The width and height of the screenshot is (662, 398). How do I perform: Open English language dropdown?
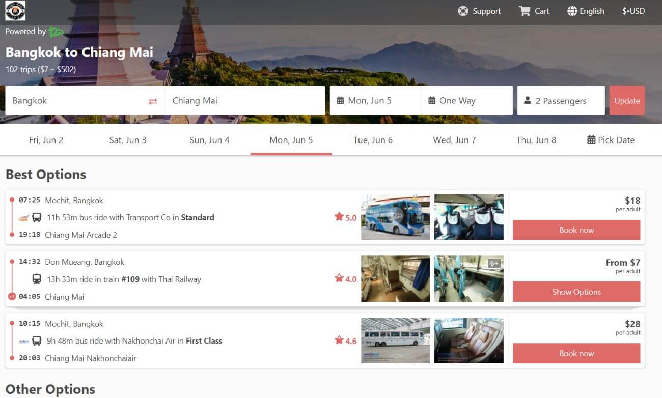pos(586,11)
